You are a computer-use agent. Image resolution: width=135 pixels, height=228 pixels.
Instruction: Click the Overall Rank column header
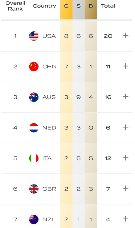(x=15, y=6)
